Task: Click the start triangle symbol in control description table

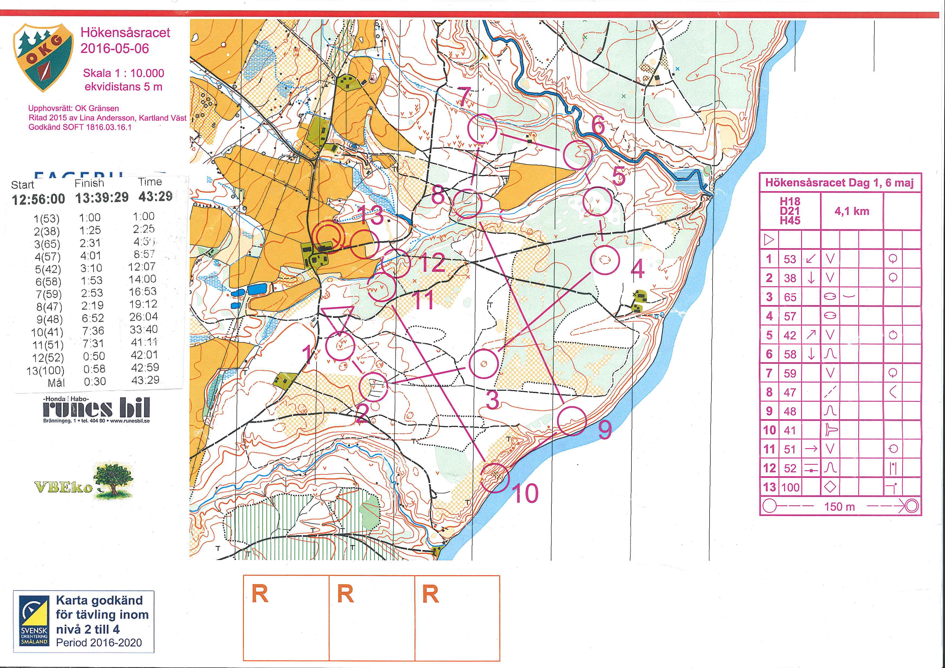Action: tap(769, 239)
